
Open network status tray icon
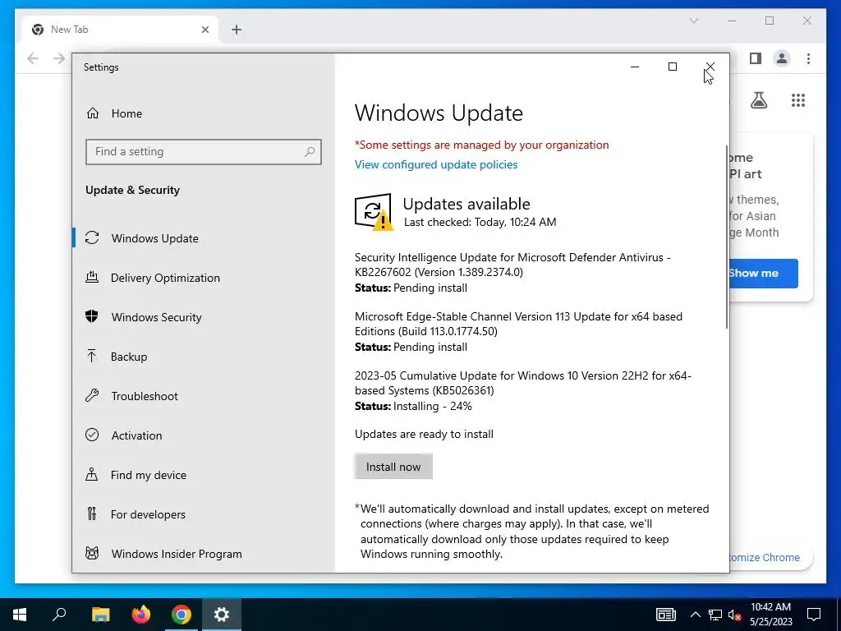point(715,615)
